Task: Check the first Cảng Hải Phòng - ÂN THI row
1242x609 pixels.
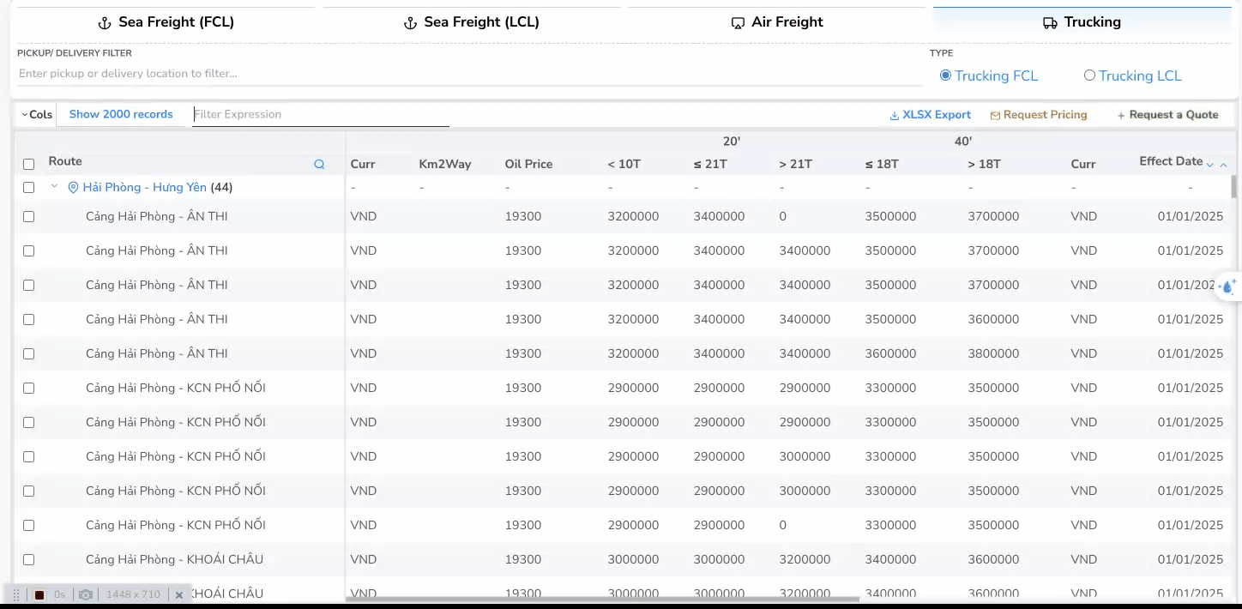Action: (28, 217)
